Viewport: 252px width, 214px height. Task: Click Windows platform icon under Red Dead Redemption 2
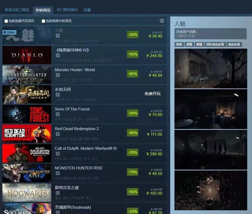coord(58,134)
